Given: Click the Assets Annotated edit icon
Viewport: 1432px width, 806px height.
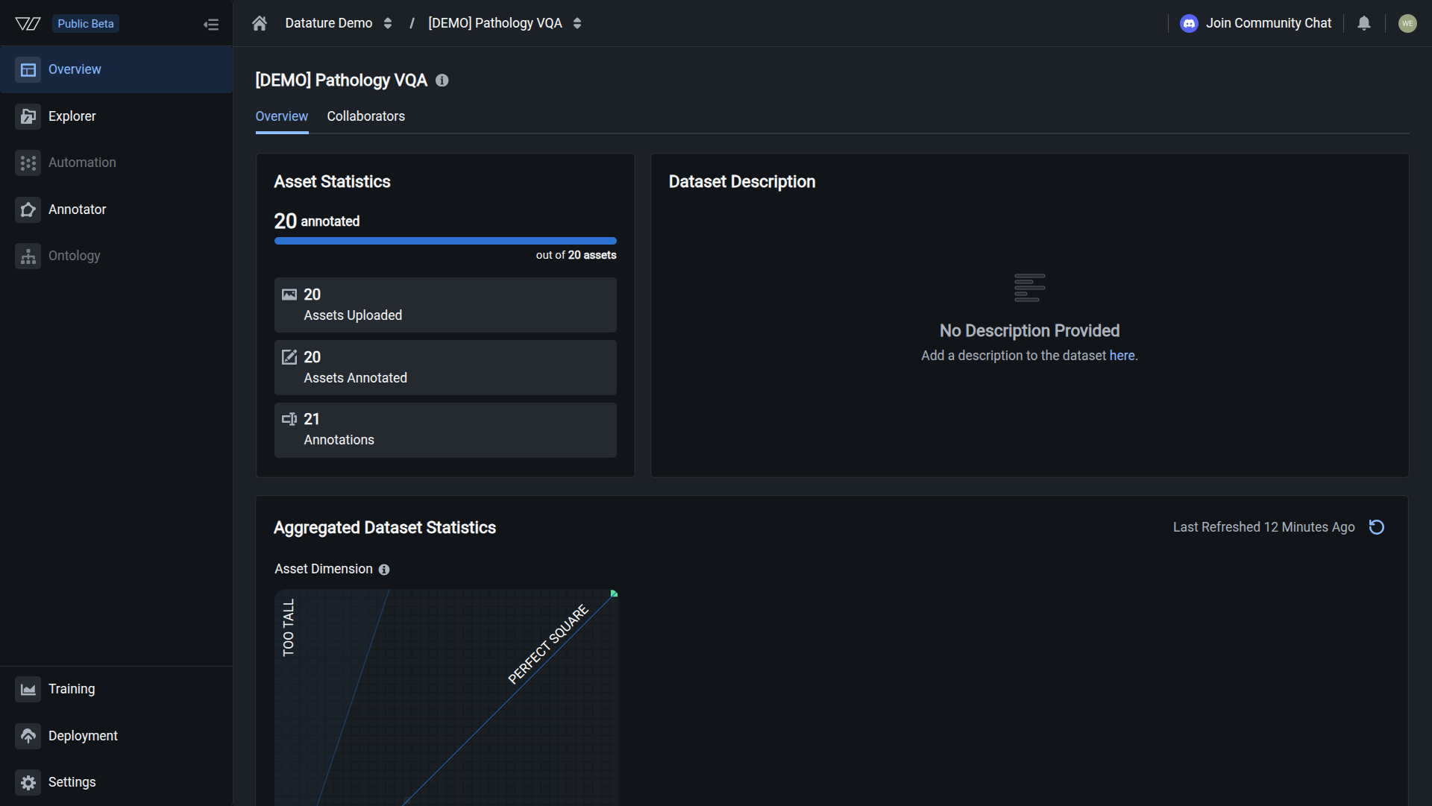Looking at the screenshot, I should point(289,357).
